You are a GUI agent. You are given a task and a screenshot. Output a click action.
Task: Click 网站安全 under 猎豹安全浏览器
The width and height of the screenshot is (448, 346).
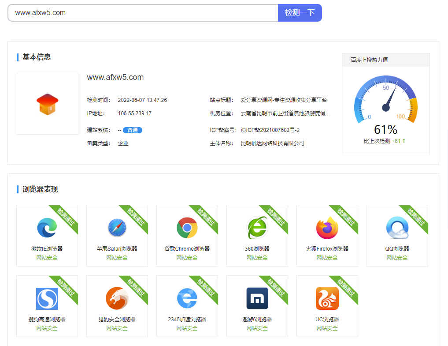point(117,328)
